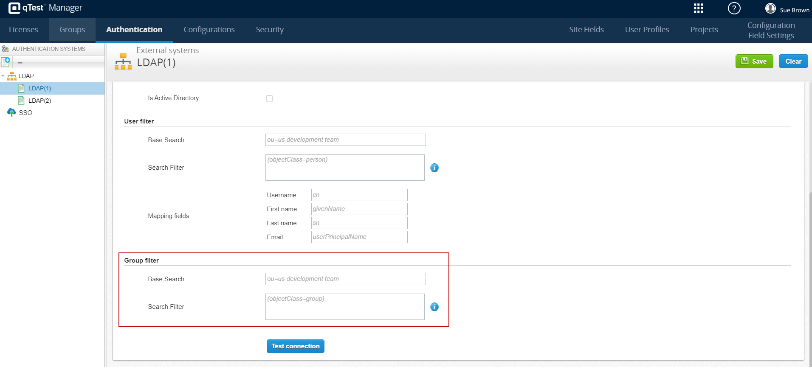
Task: Switch to the Security tab
Action: click(269, 30)
